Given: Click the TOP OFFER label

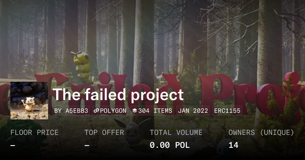Looking at the screenshot, I should click(104, 133).
